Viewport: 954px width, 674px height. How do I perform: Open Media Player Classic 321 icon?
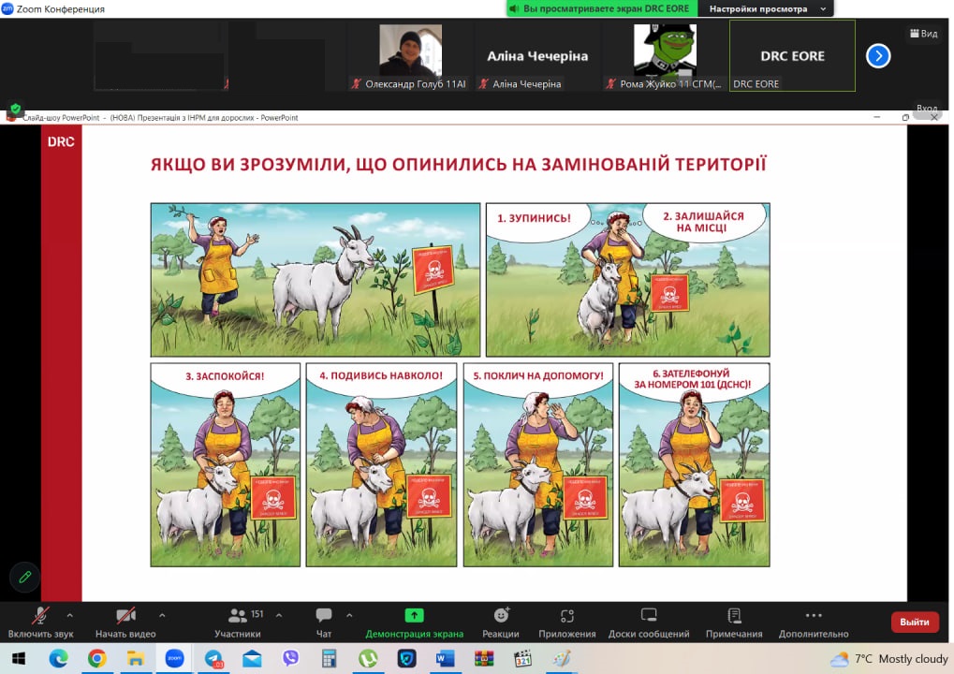coord(522,659)
